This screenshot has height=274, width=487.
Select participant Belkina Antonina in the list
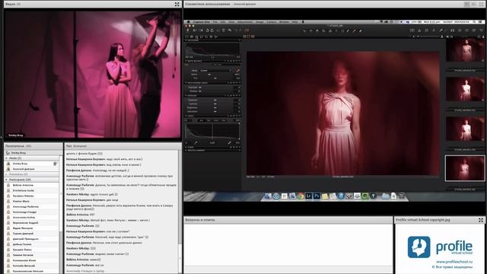(31, 185)
